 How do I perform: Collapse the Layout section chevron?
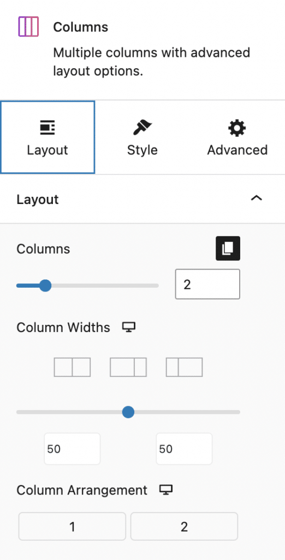[257, 198]
